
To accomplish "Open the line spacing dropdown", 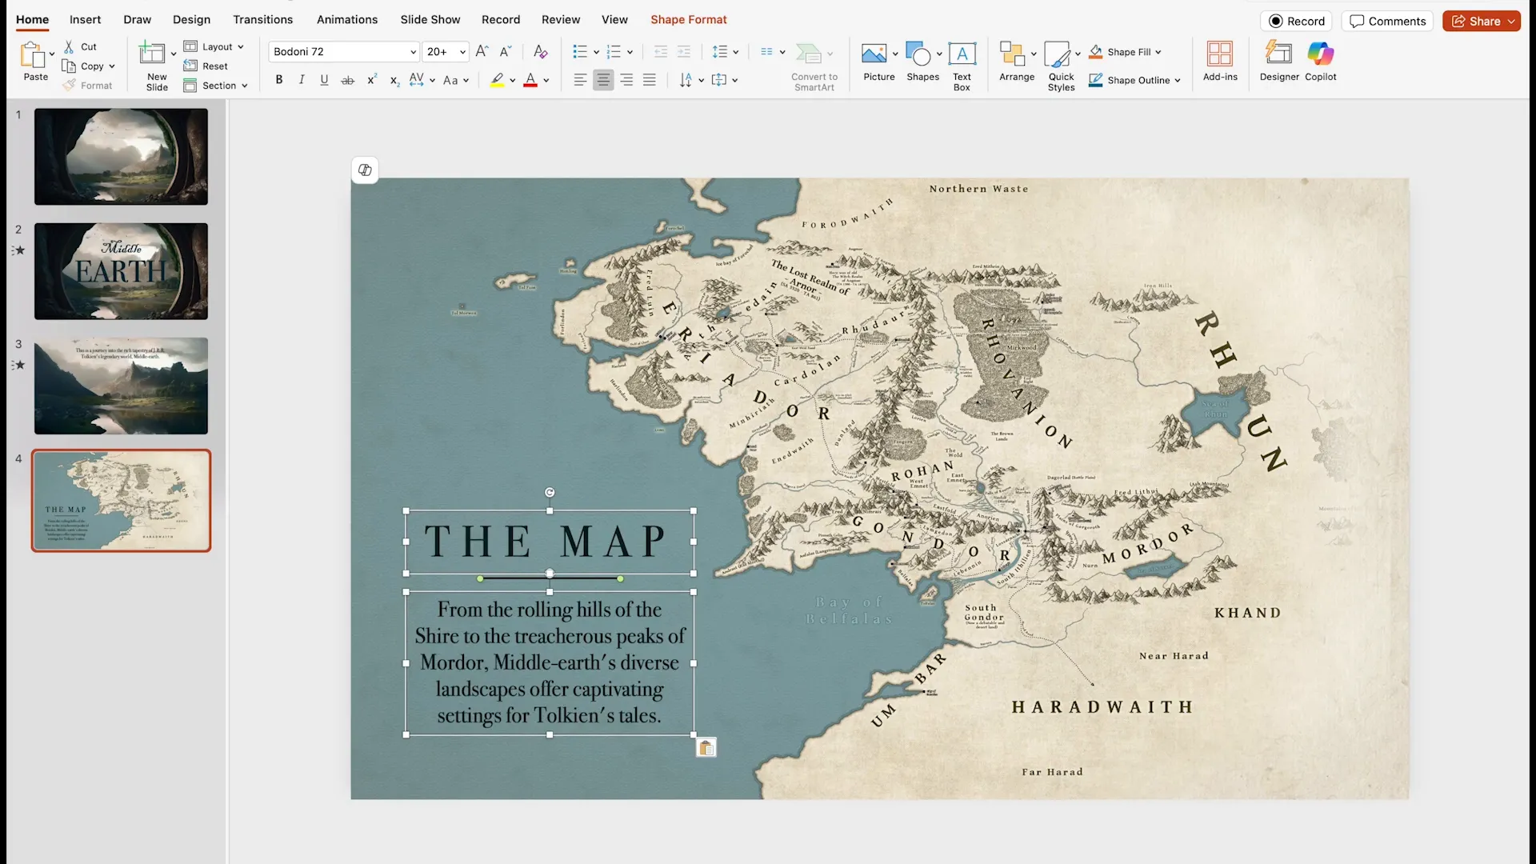I will tap(725, 51).
